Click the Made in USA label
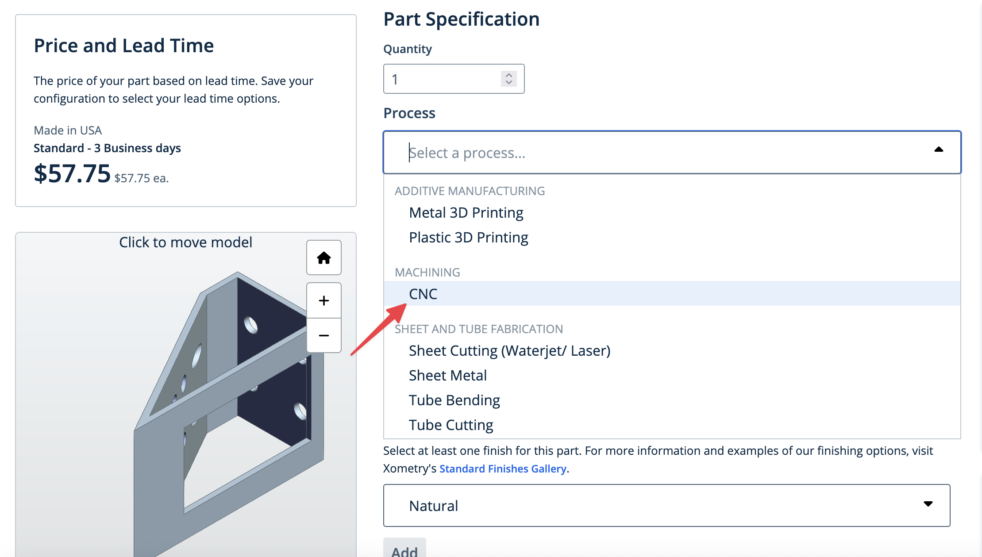The image size is (982, 557). click(x=68, y=131)
